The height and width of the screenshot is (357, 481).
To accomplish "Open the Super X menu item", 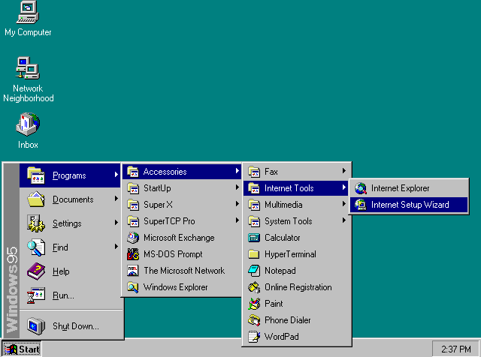I will [x=182, y=205].
